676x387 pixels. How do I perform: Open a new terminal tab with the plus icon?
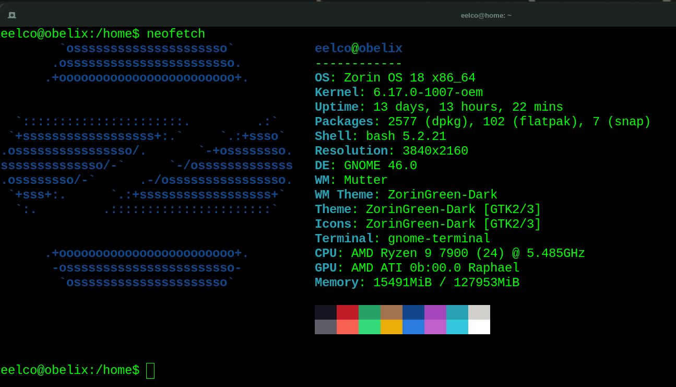[x=11, y=15]
